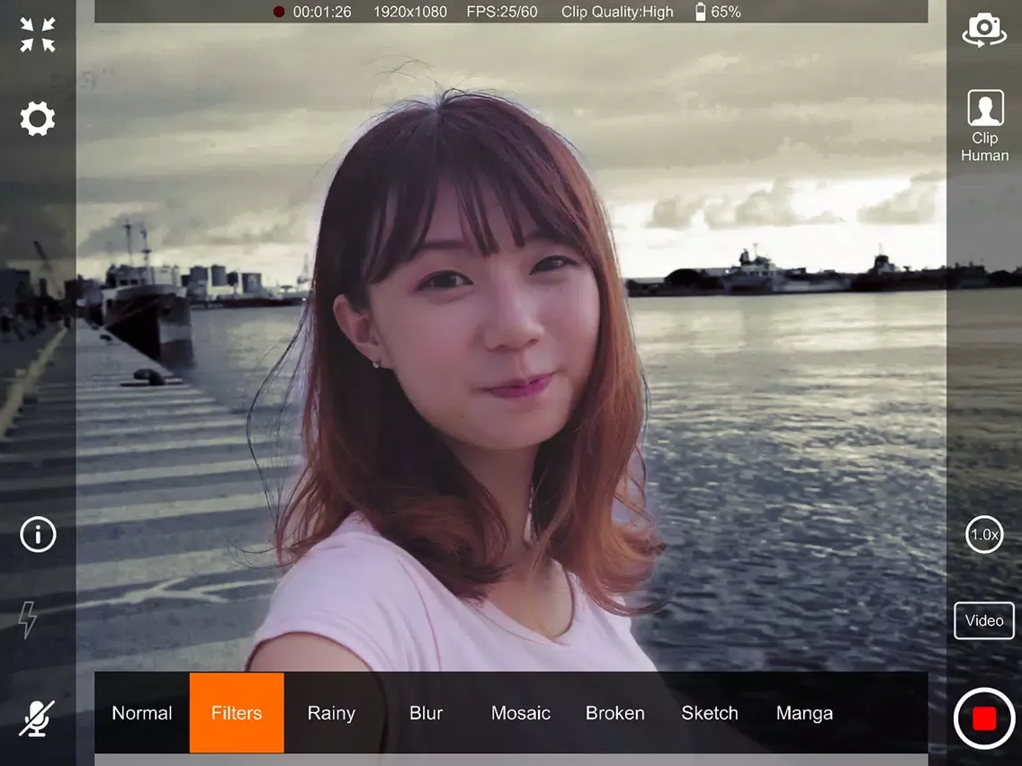Toggle the muted microphone icon

click(x=37, y=717)
